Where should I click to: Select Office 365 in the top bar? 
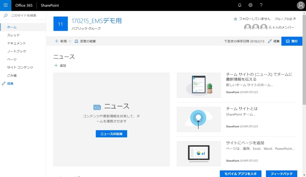pyautogui.click(x=24, y=5)
